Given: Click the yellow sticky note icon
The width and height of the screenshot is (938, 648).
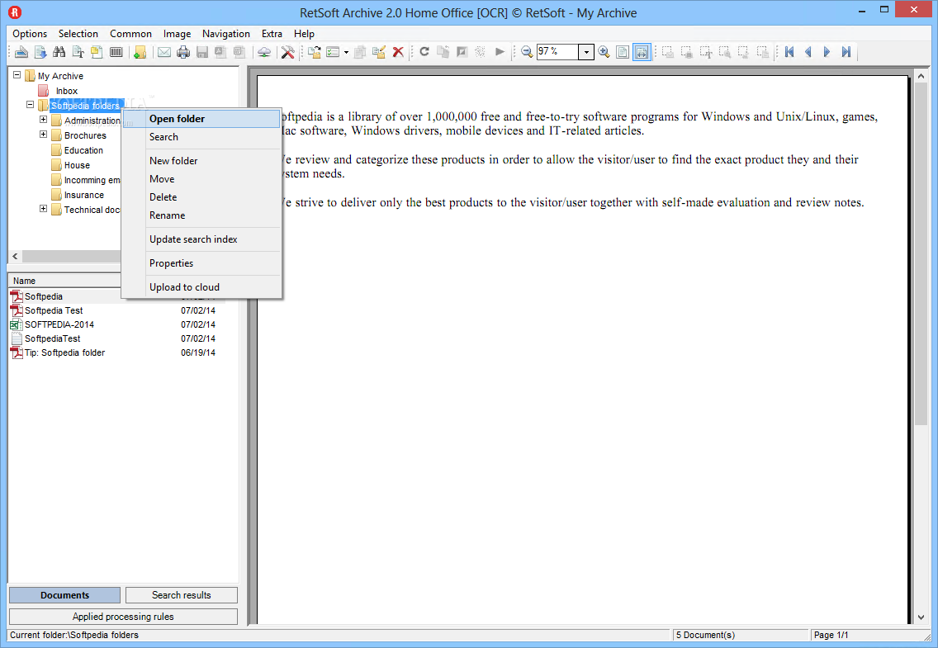Looking at the screenshot, I should (97, 52).
